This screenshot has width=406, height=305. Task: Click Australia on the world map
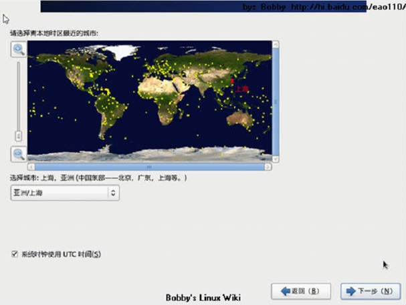[x=239, y=119]
